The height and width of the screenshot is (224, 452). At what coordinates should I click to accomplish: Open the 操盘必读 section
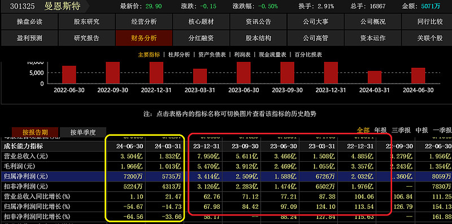[x=29, y=21]
